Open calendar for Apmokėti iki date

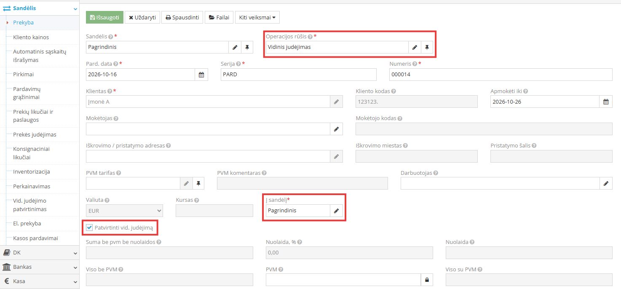point(606,102)
